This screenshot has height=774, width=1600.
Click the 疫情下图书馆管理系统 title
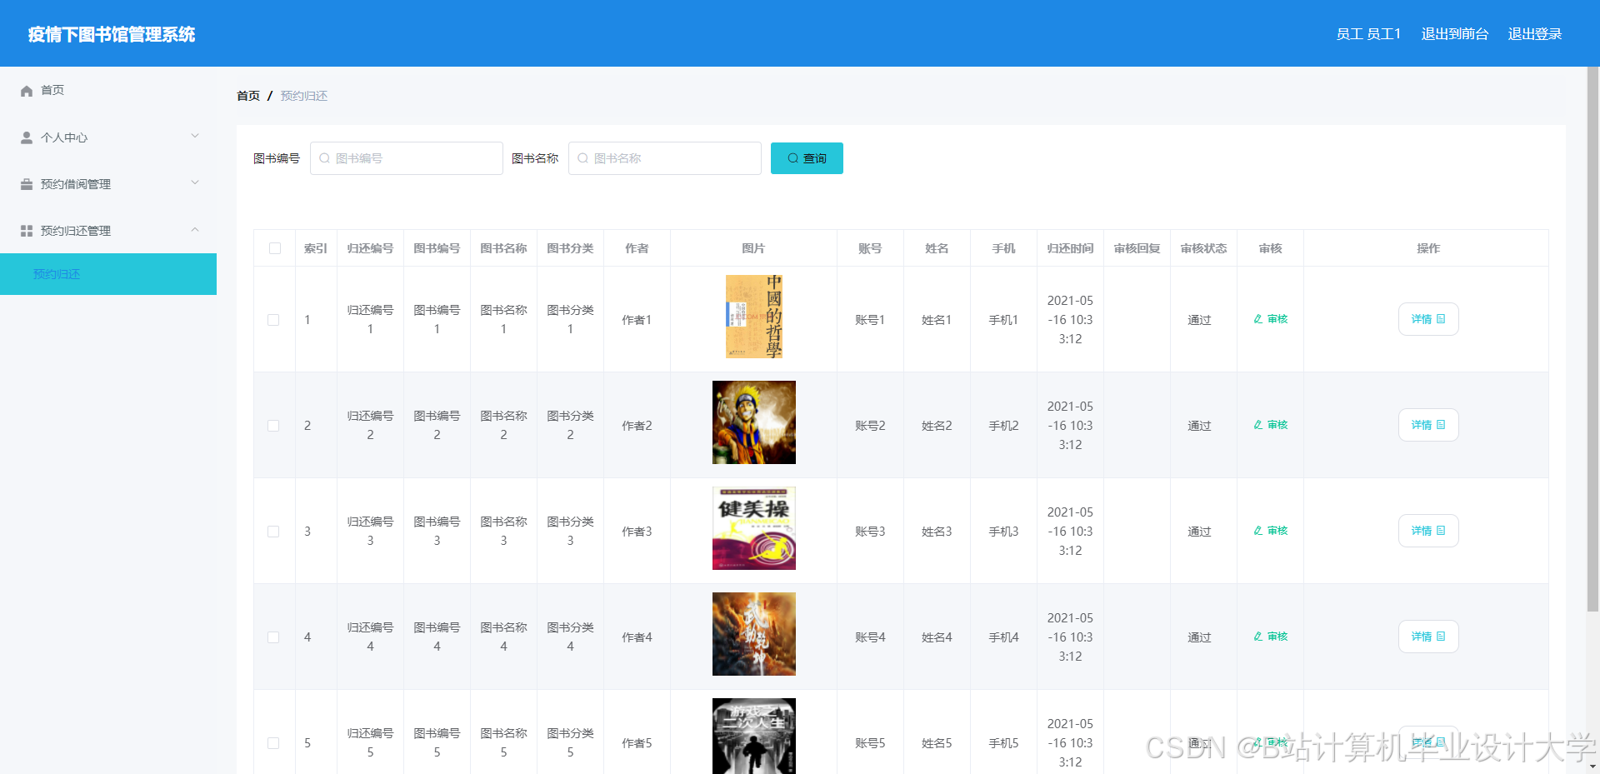coord(112,34)
